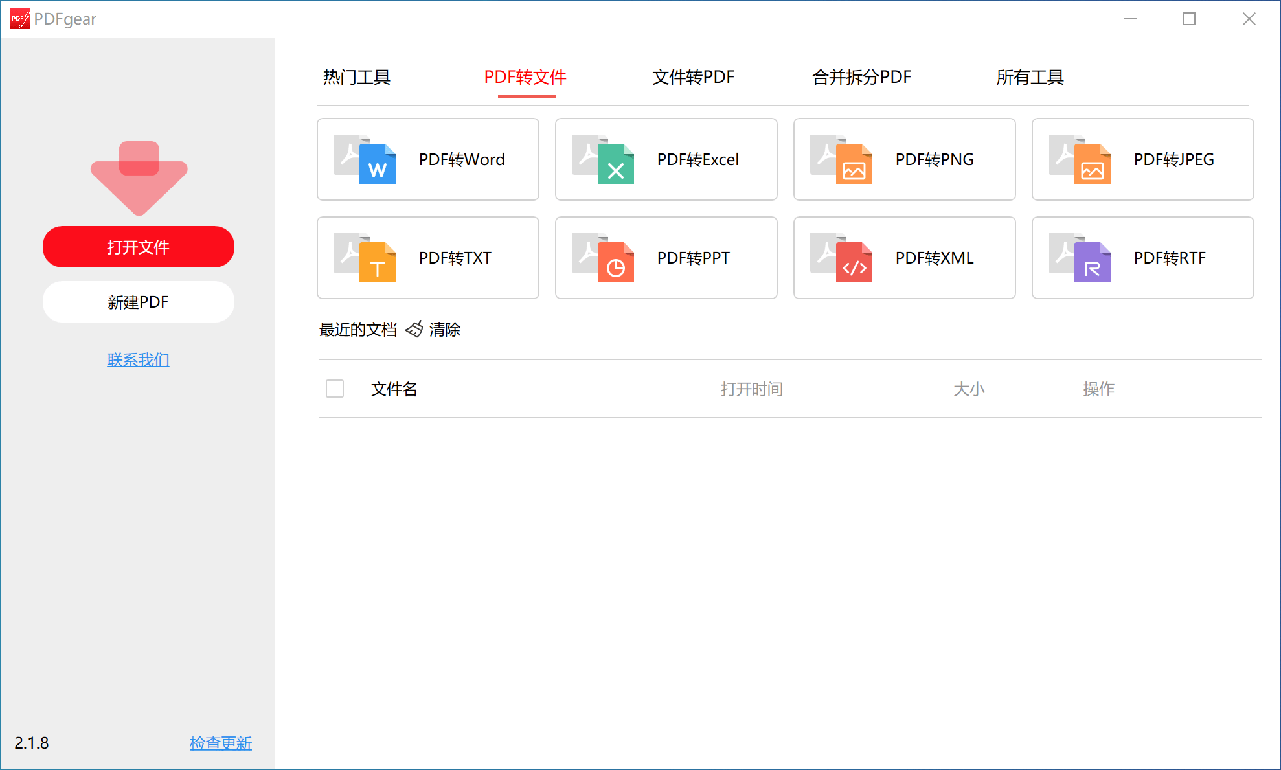Open the 联系我们 link
Viewport: 1281px width, 770px height.
click(x=138, y=359)
